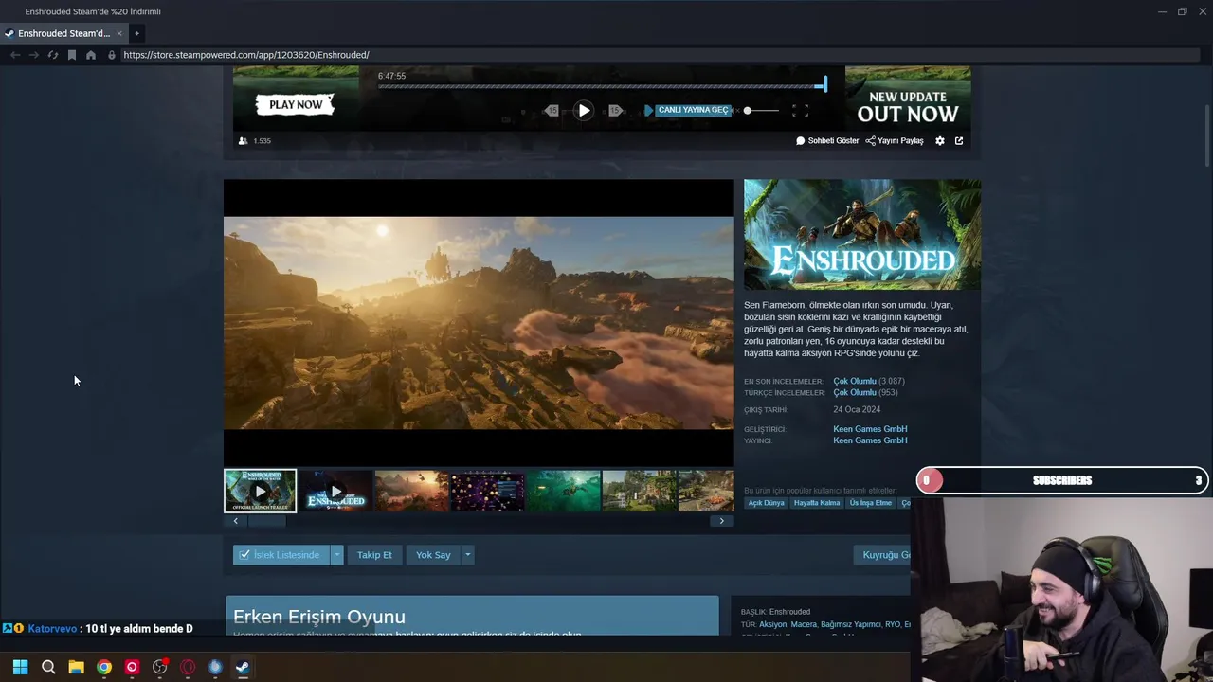Click the thumbnail strip scrollbar handle

[266, 521]
